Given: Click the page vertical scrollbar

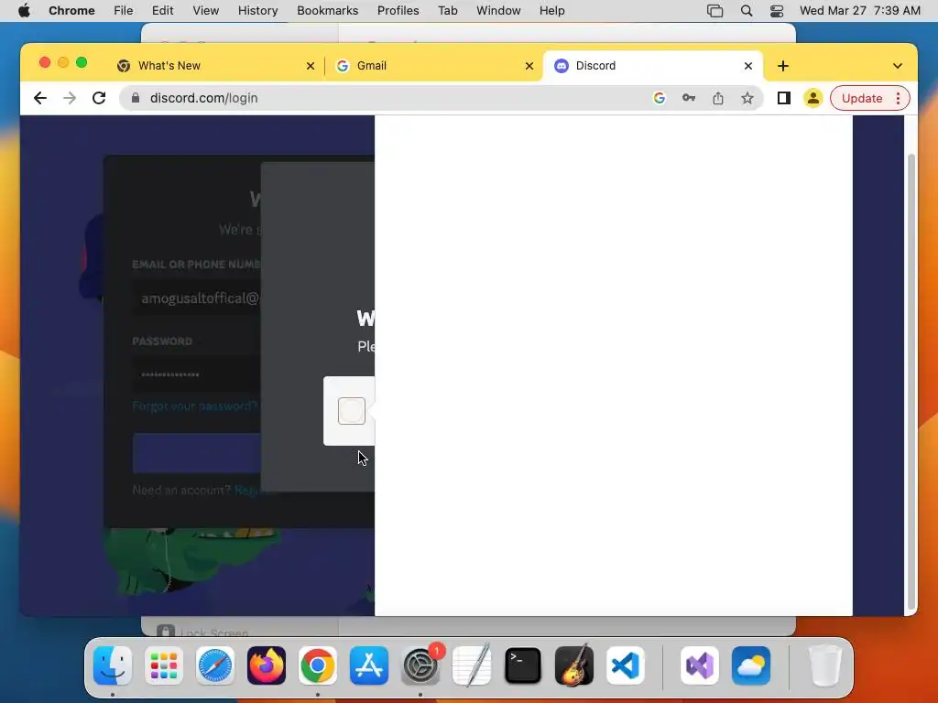Looking at the screenshot, I should tap(911, 381).
